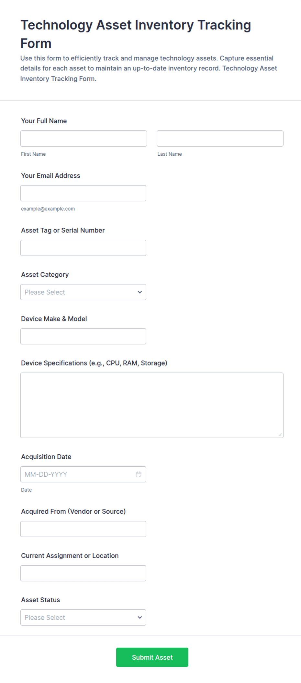
Task: Click the Asset Category dropdown chevron
Action: [140, 292]
